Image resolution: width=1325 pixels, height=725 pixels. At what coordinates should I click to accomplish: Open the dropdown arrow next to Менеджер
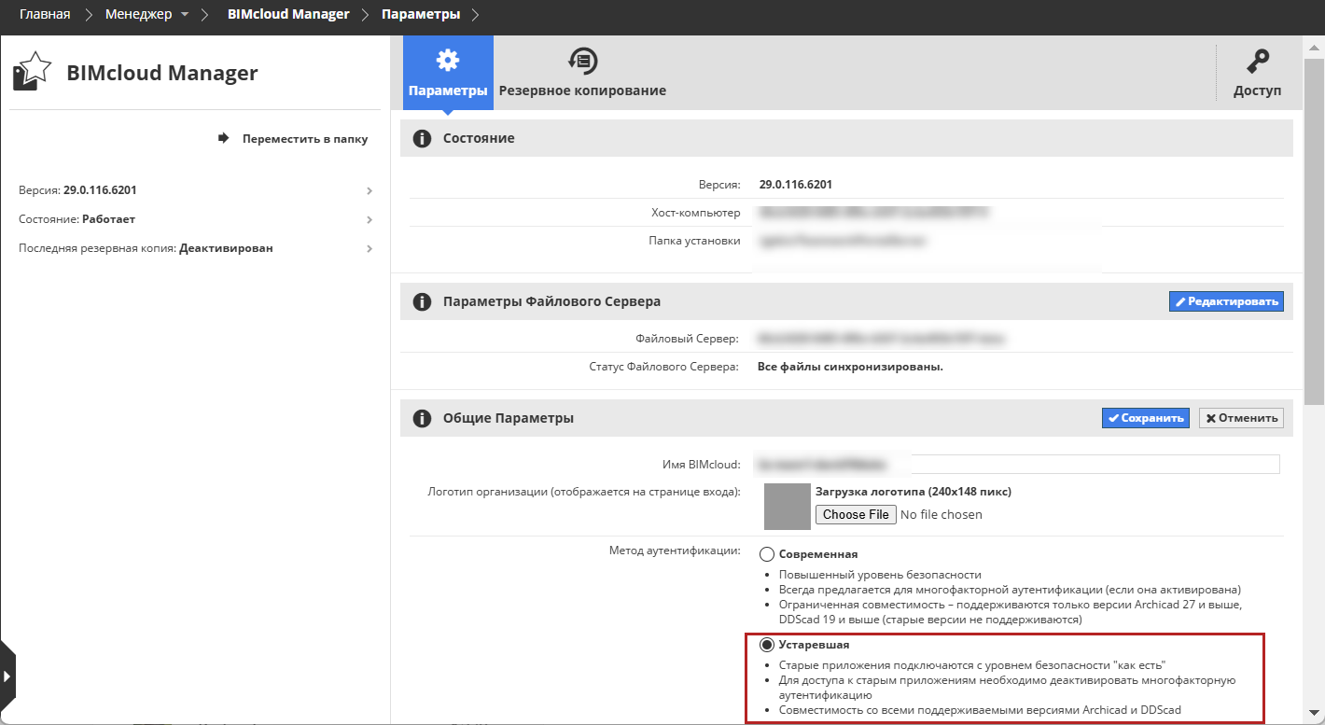click(x=185, y=15)
